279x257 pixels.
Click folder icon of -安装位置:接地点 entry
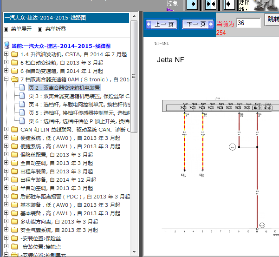[14, 246]
